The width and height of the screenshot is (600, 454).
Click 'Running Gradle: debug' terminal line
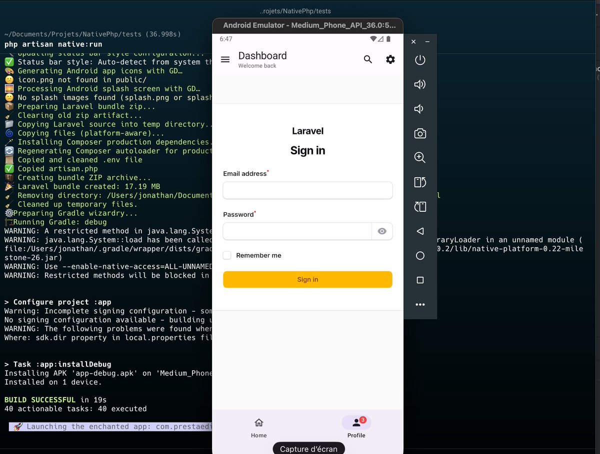55,222
